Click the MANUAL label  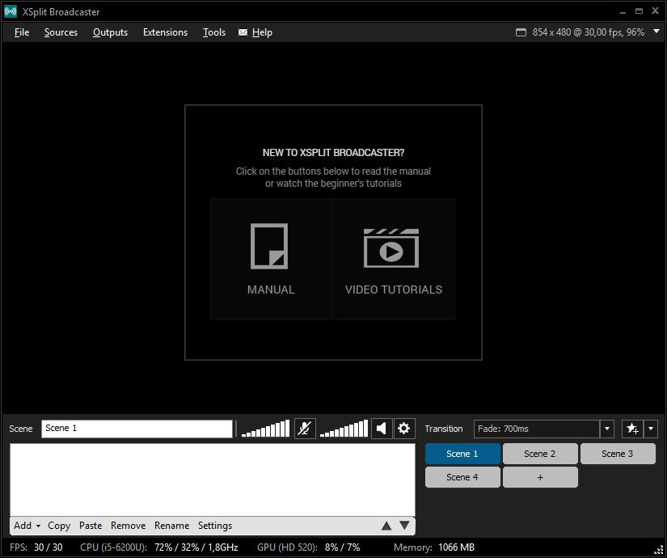pyautogui.click(x=271, y=290)
